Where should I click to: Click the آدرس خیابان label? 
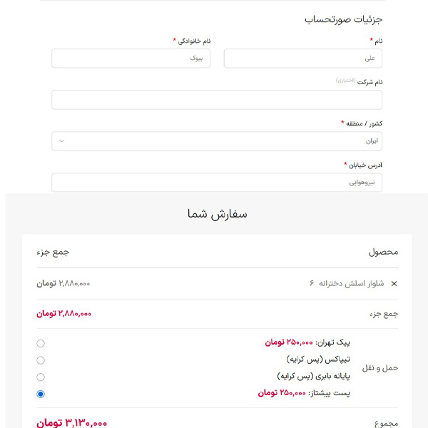point(367,165)
